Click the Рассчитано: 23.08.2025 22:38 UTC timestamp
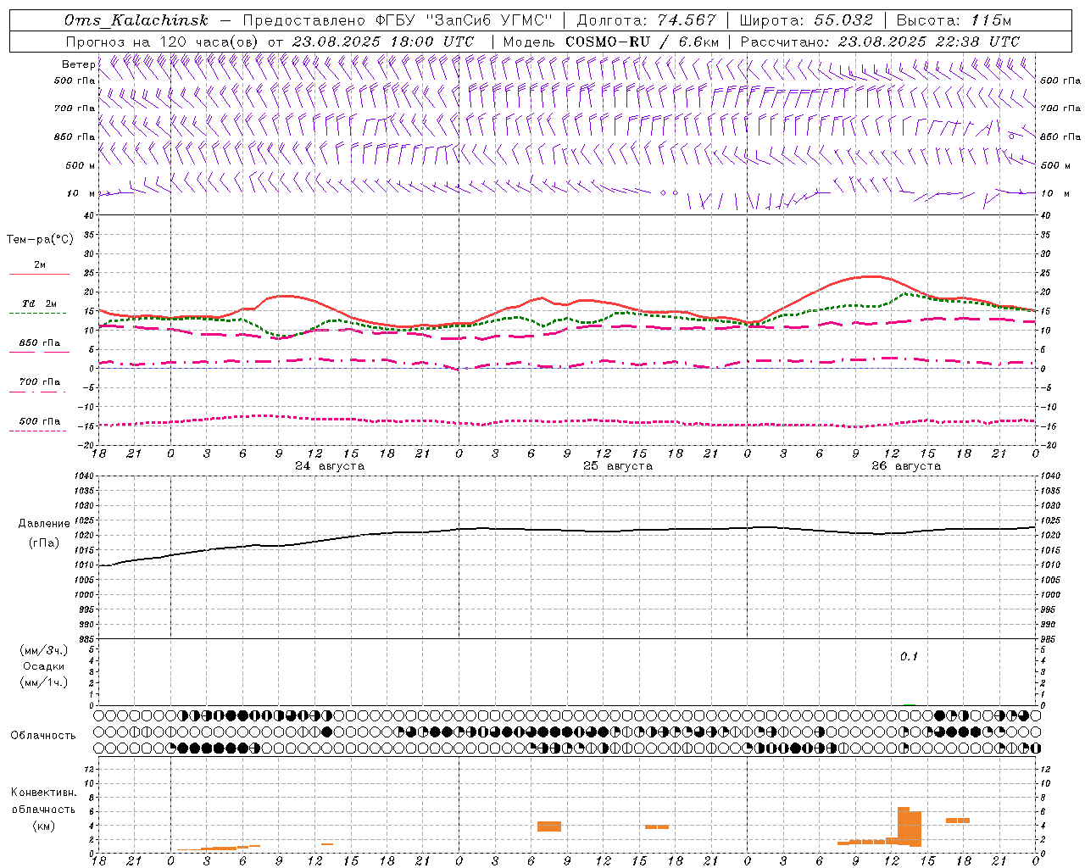This screenshot has height=868, width=1085. tap(880, 42)
